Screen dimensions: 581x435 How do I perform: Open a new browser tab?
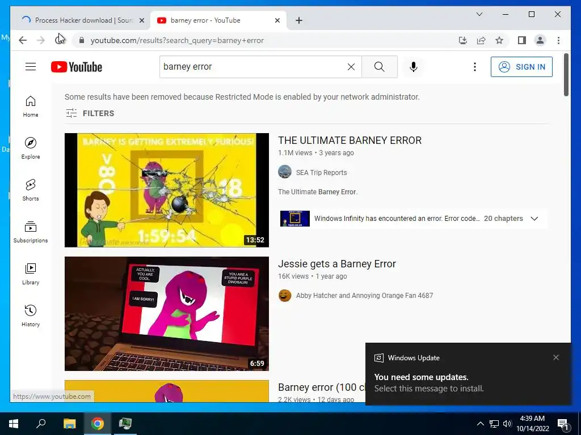point(299,20)
